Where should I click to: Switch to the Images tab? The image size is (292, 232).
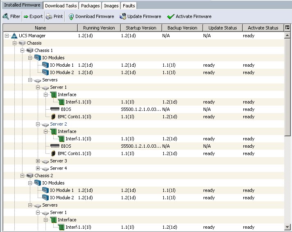(111, 6)
